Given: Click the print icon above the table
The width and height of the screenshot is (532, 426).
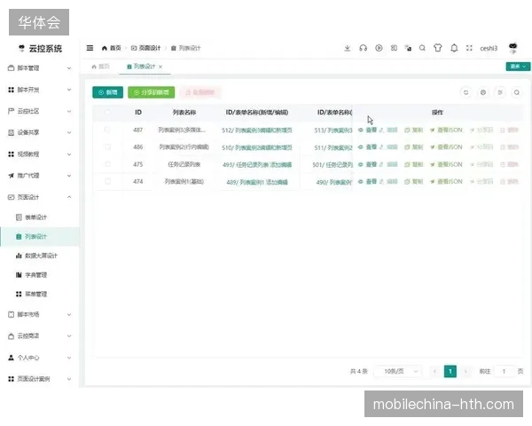Looking at the screenshot, I should click(x=483, y=92).
